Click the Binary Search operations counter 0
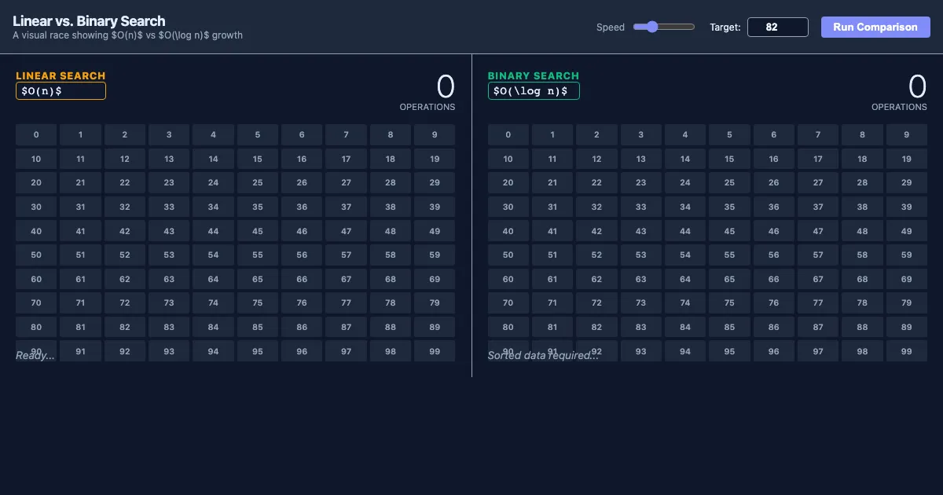The width and height of the screenshot is (943, 495). click(x=917, y=86)
